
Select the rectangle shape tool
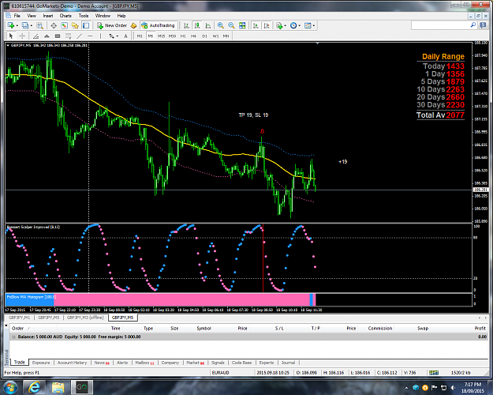click(x=58, y=36)
